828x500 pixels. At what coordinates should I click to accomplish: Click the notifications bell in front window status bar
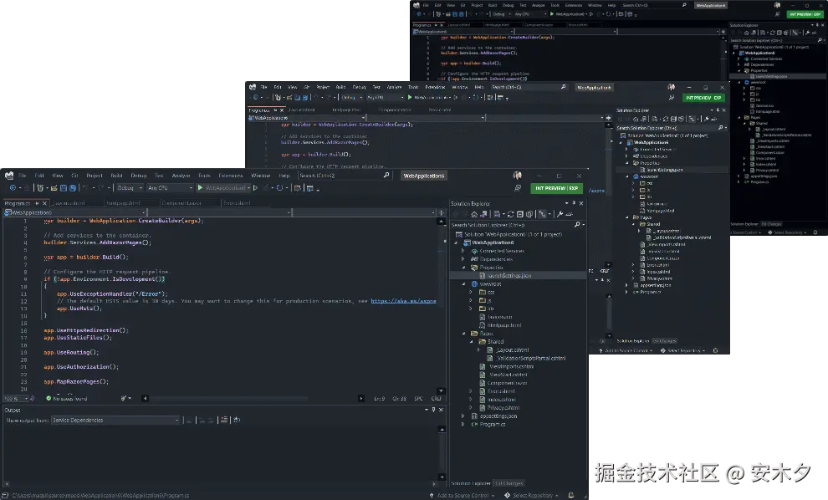pyautogui.click(x=571, y=495)
